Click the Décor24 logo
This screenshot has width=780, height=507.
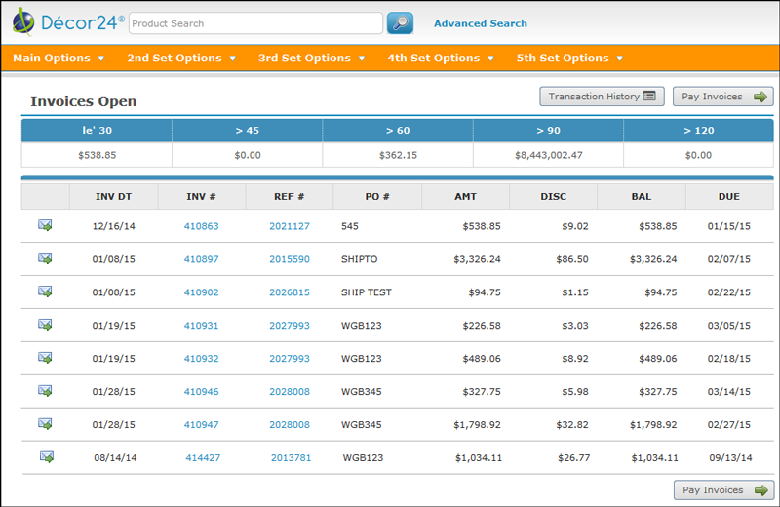68,21
